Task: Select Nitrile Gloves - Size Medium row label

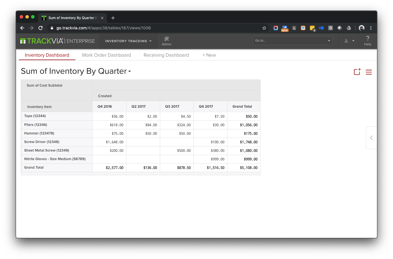Action: (x=55, y=159)
